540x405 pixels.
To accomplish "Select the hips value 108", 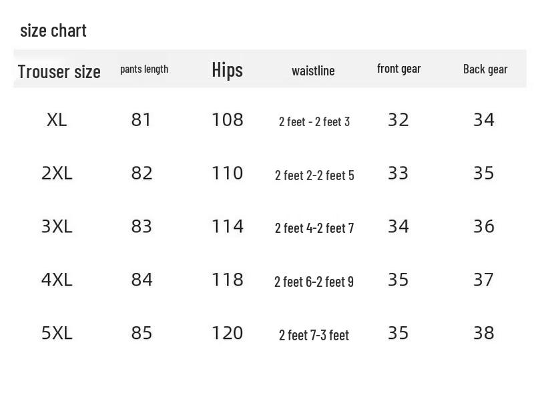I will (x=227, y=120).
